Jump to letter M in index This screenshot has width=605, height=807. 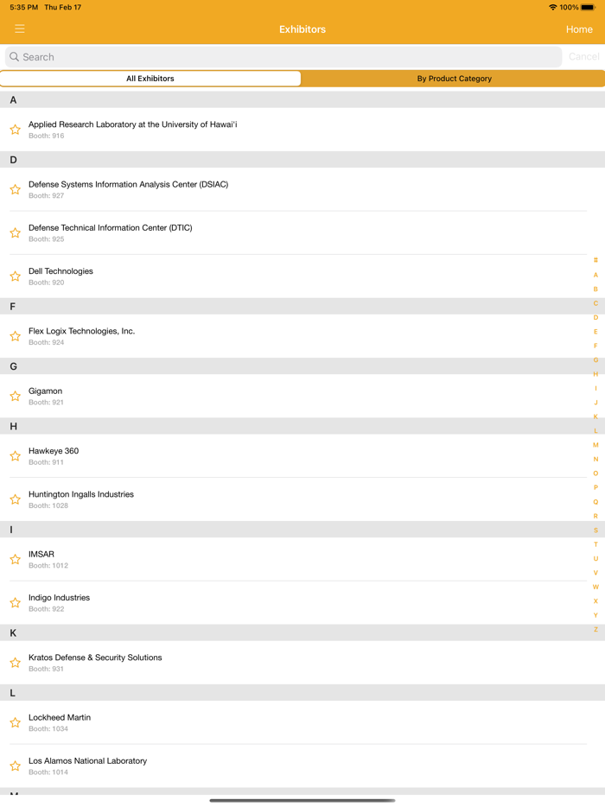[x=595, y=445]
